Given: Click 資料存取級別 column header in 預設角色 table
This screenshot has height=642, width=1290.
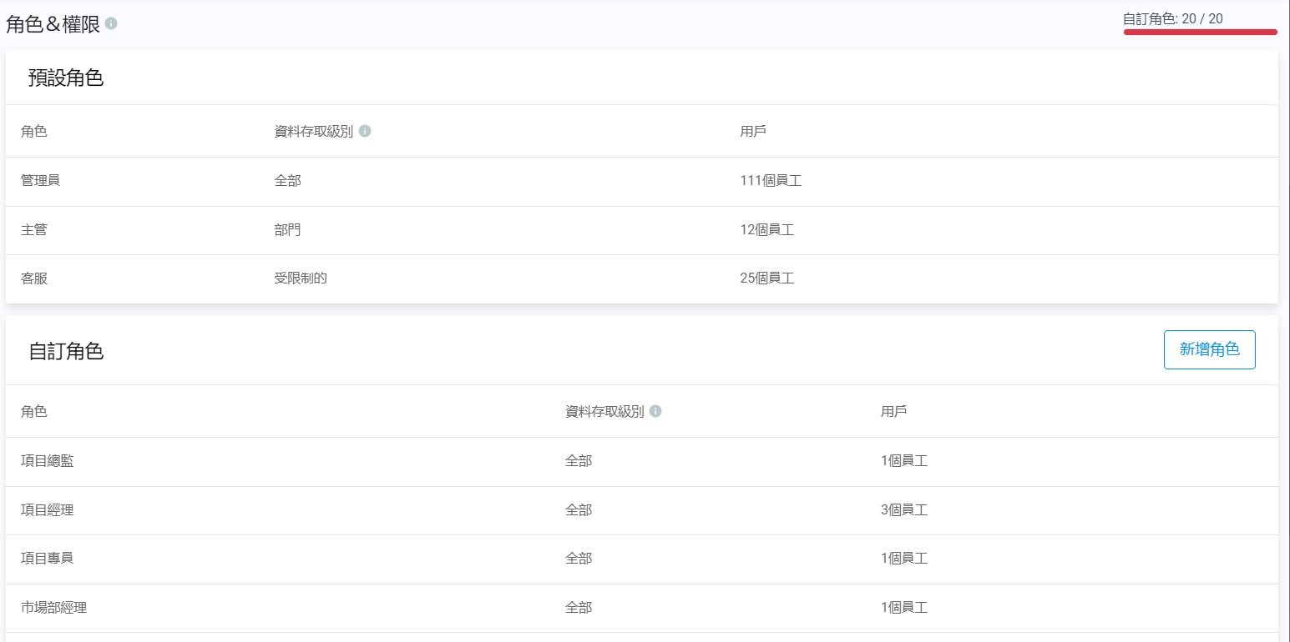Looking at the screenshot, I should coord(313,131).
